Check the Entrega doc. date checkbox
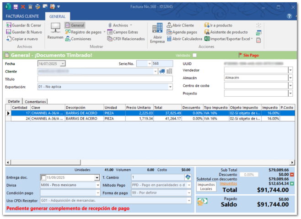The image size is (301, 219). pyautogui.click(x=43, y=177)
